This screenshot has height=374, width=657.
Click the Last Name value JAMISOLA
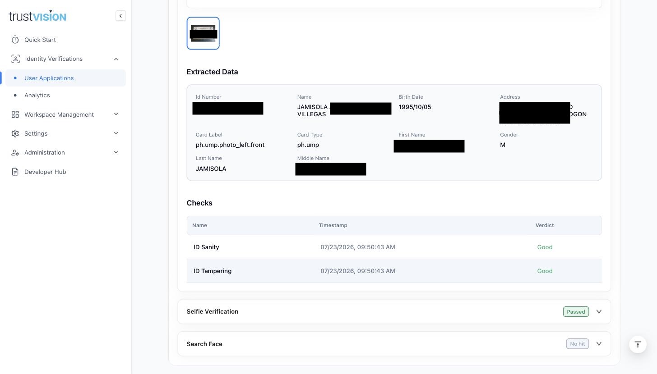tap(211, 169)
